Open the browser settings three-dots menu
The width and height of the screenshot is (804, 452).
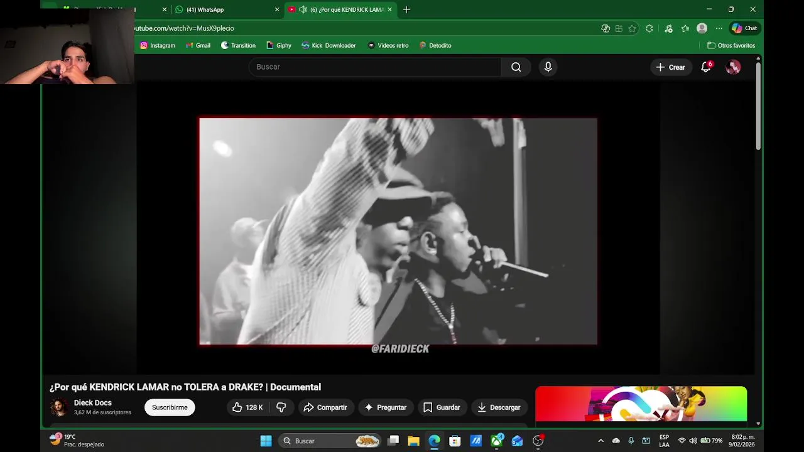click(x=719, y=28)
